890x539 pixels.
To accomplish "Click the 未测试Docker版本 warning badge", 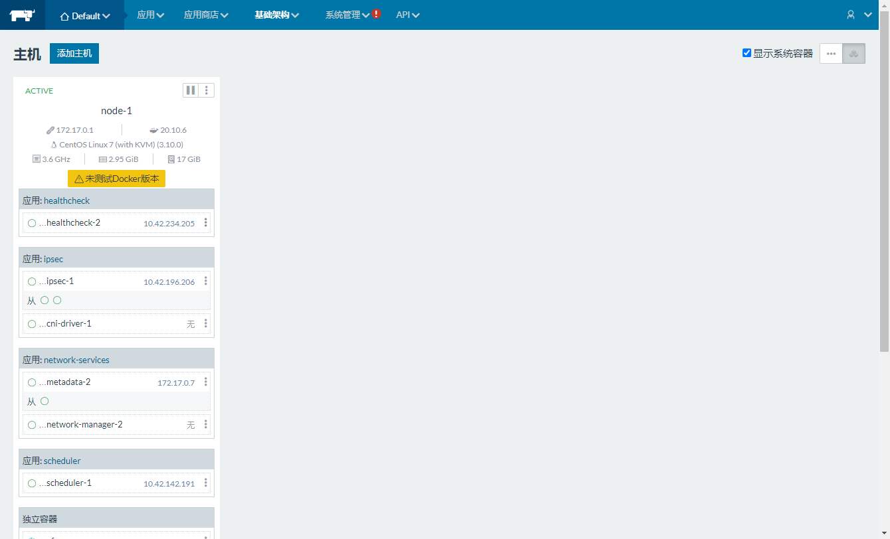I will [116, 179].
